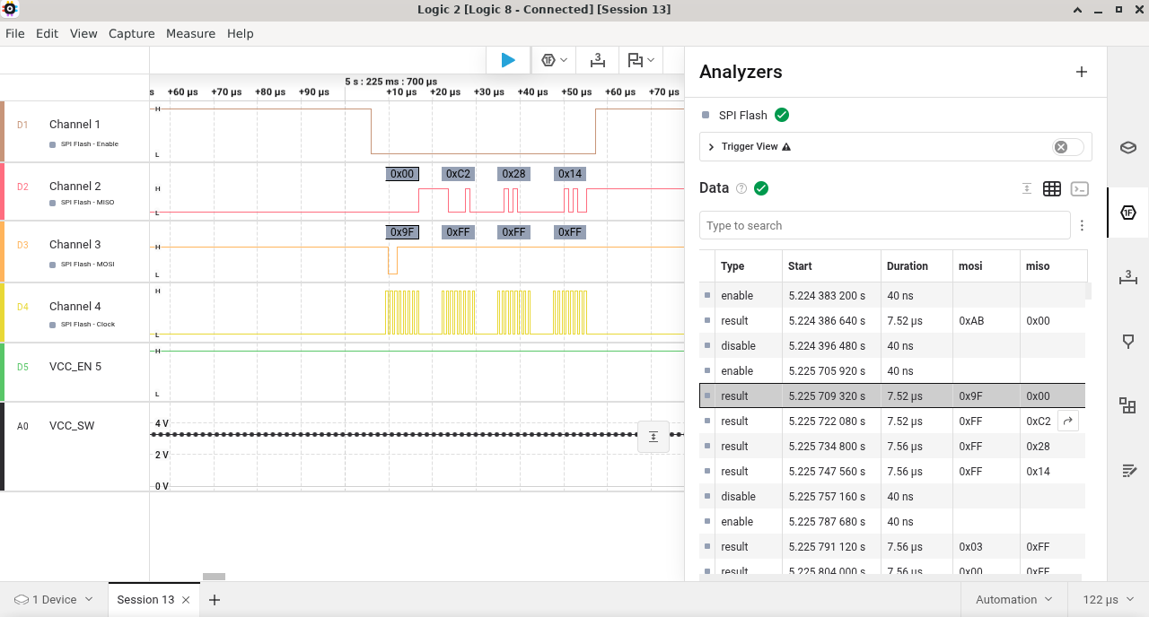The width and height of the screenshot is (1149, 617).
Task: Open the 1 Device dropdown
Action: 54,599
